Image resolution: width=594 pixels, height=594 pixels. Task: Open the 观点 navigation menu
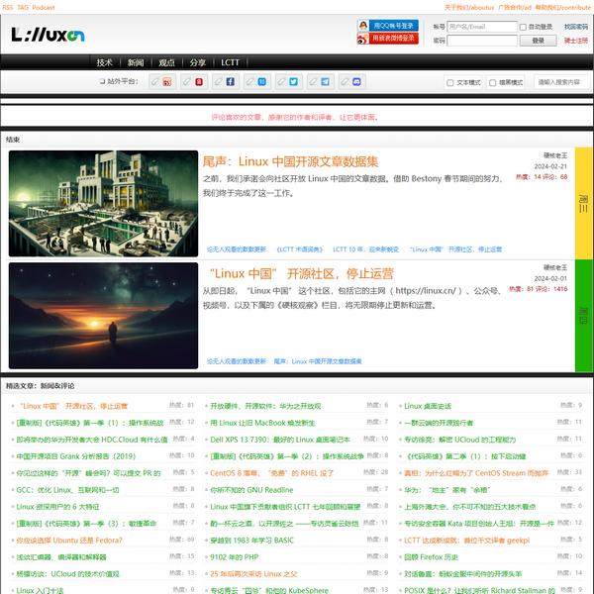pyautogui.click(x=166, y=61)
